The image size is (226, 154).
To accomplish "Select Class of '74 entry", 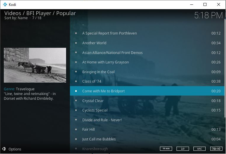I will coord(92,81).
